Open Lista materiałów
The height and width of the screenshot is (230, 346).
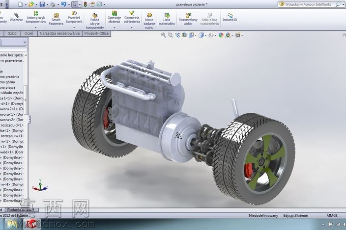(x=167, y=19)
